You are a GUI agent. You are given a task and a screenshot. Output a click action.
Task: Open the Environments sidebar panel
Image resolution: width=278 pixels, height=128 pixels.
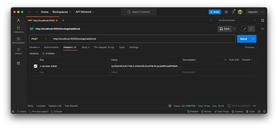pos(19,41)
